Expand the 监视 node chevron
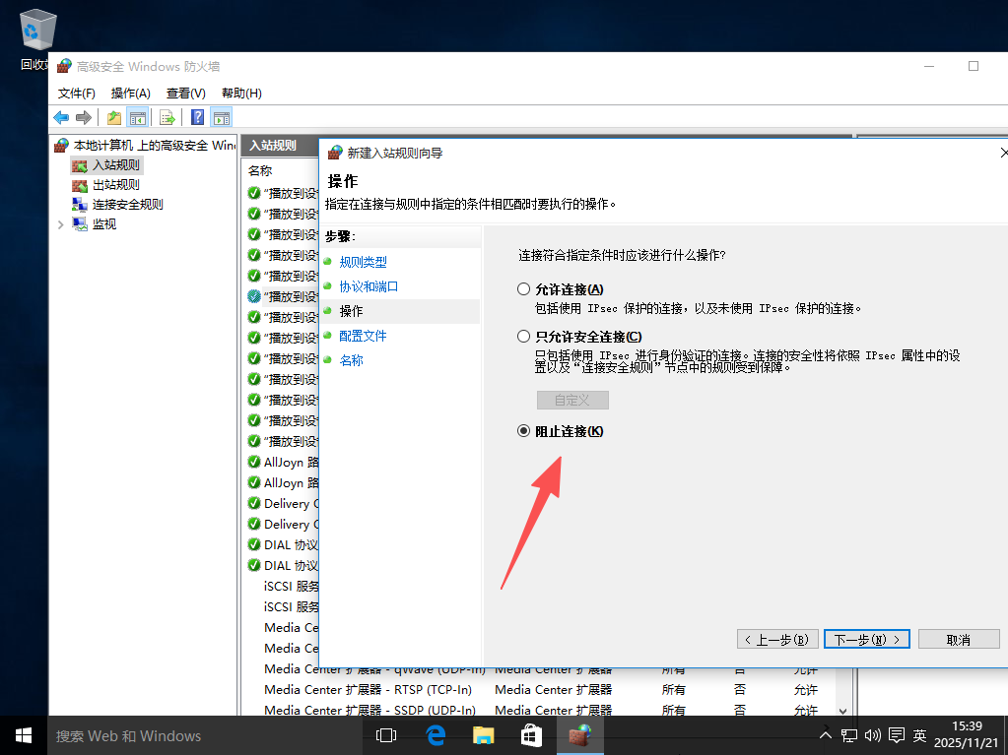The height and width of the screenshot is (755, 1008). [60, 224]
